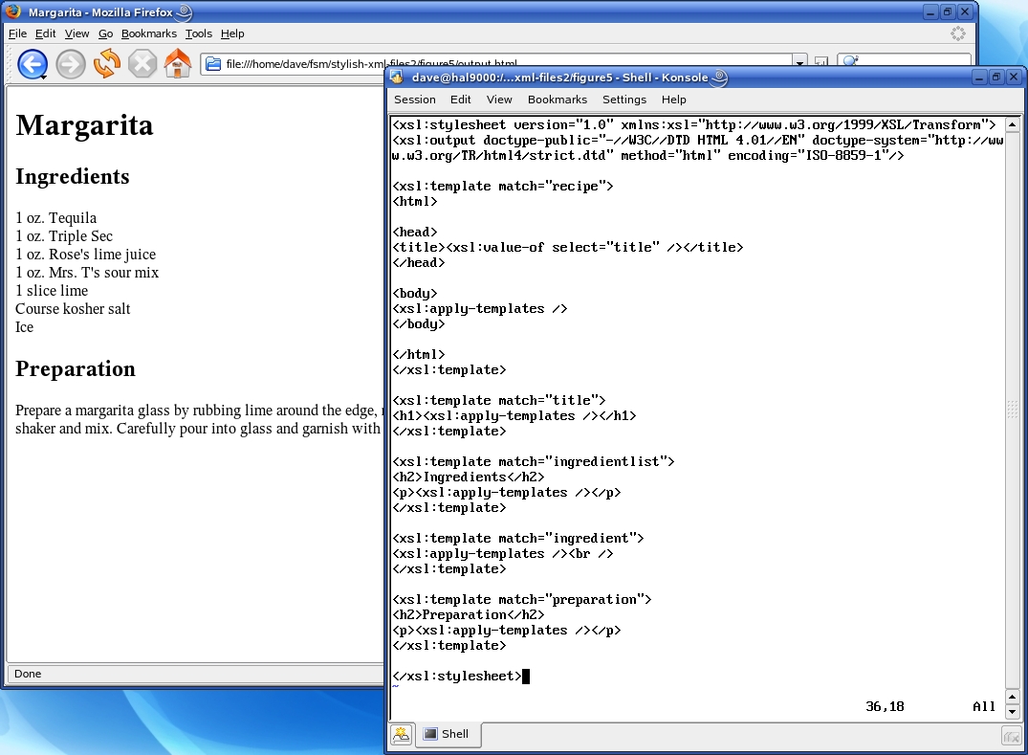
Task: Expand the address bar history dropdown
Action: [801, 61]
